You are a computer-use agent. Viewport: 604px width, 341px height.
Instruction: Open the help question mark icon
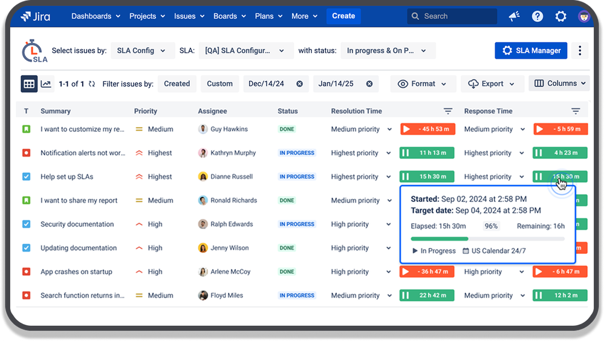tap(537, 16)
